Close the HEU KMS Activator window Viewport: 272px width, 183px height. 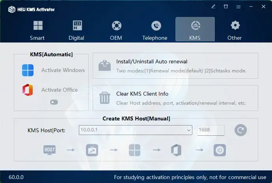[263, 7]
